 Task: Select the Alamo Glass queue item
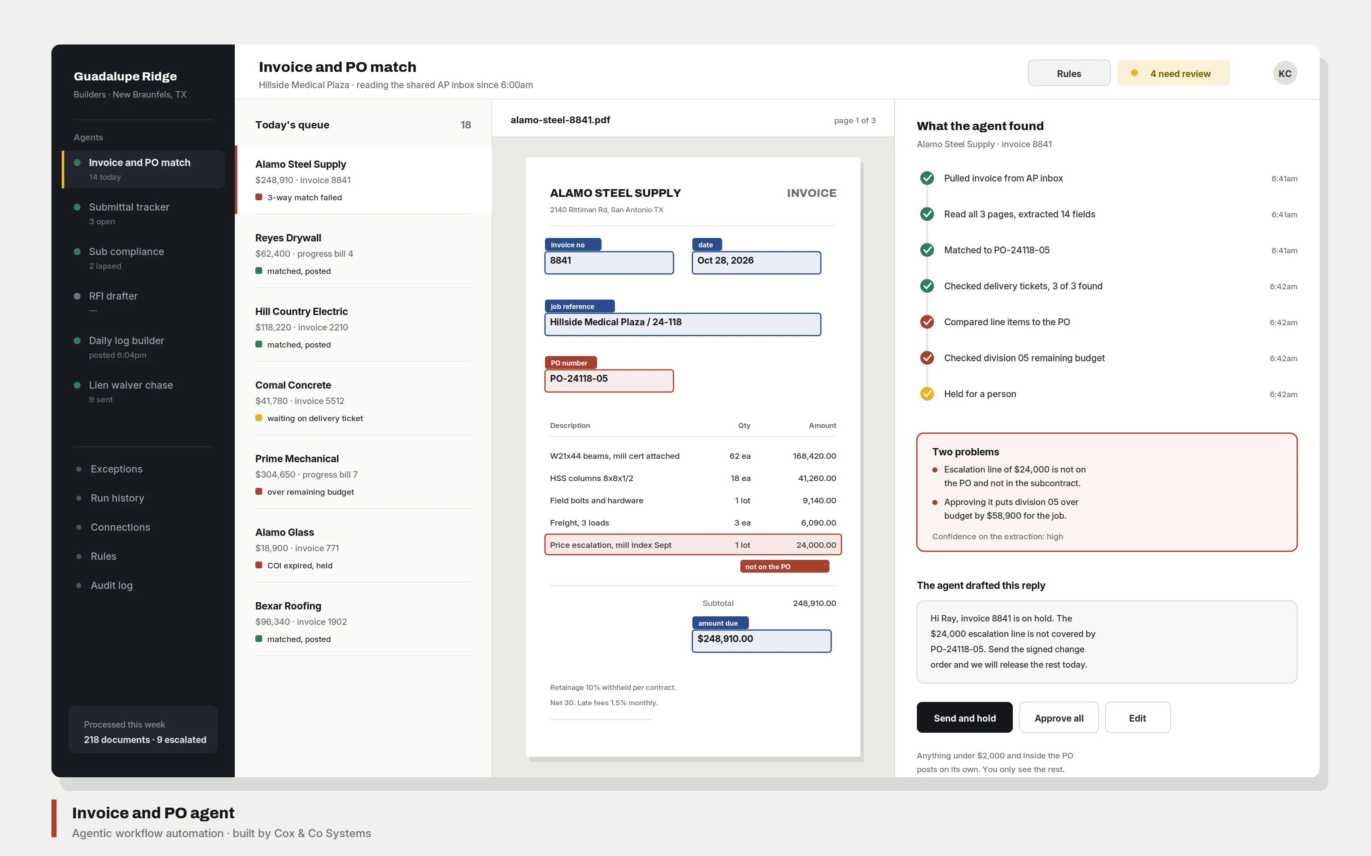(363, 548)
